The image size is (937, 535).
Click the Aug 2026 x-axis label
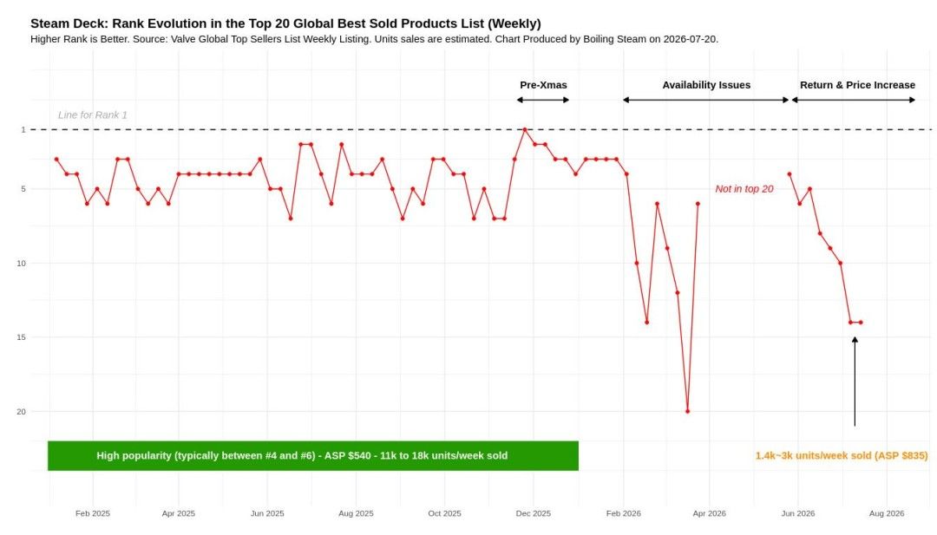pyautogui.click(x=887, y=513)
